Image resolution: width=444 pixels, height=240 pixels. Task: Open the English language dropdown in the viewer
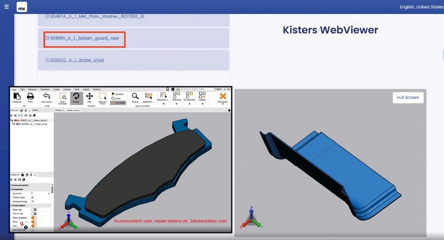tap(220, 89)
